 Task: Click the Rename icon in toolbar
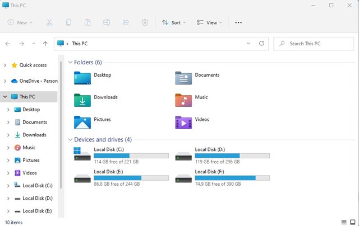coord(107,22)
